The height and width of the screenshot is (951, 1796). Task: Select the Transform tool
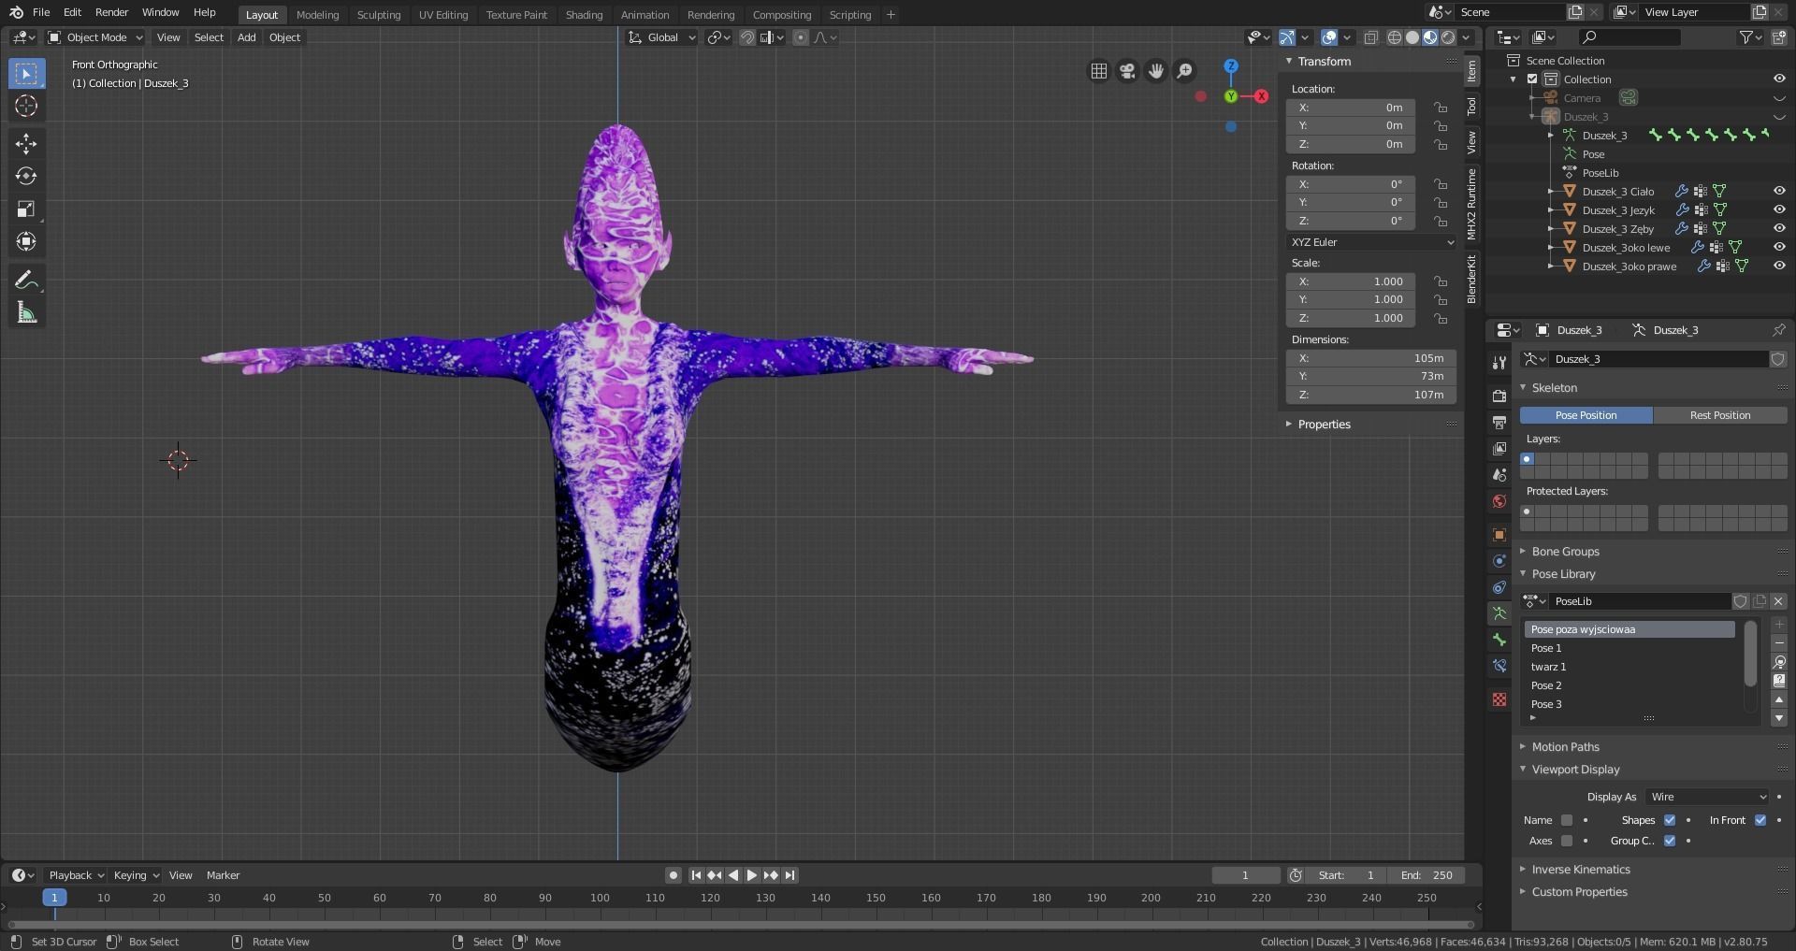click(26, 241)
